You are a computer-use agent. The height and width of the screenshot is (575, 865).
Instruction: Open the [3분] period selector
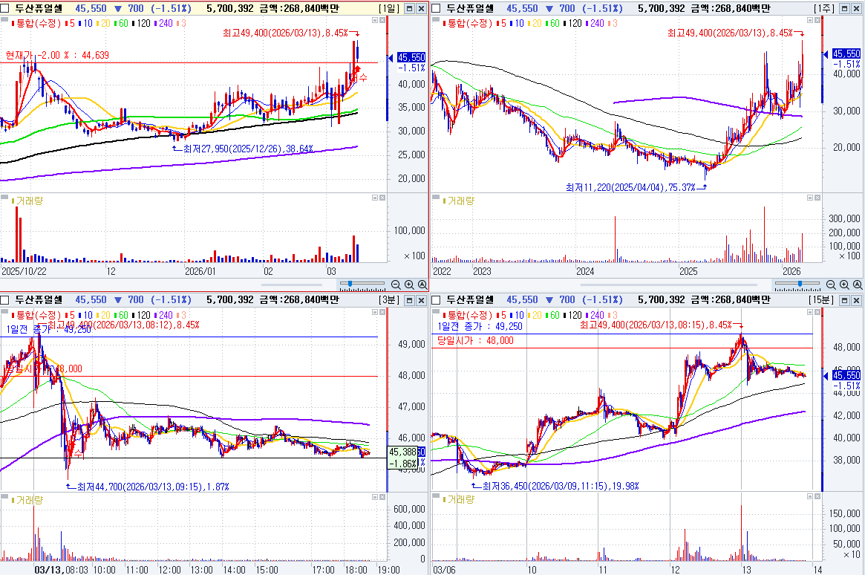click(x=390, y=300)
